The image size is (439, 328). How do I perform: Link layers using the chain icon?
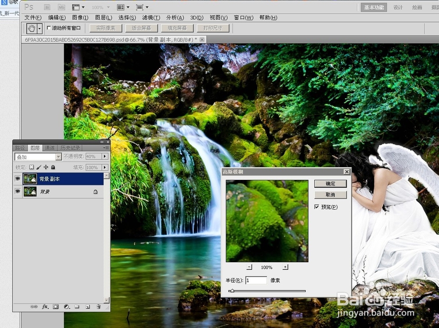[x=33, y=307]
